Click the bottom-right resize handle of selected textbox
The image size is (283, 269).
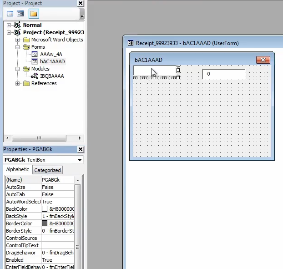(x=178, y=78)
